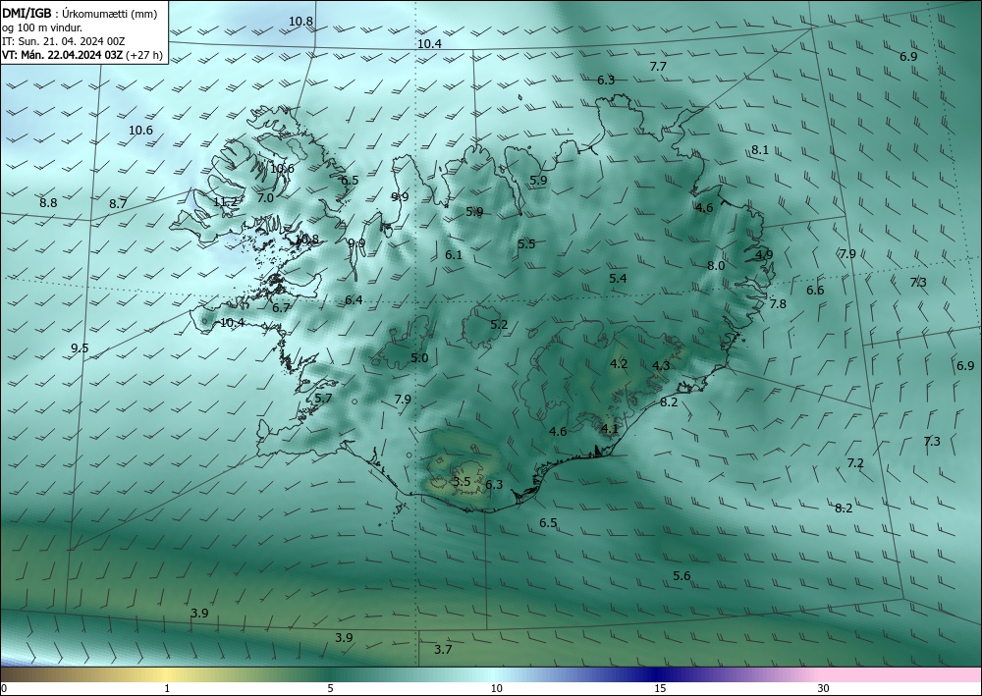Select the 6.1 value in northern Iceland
982x696 pixels.
click(x=454, y=254)
